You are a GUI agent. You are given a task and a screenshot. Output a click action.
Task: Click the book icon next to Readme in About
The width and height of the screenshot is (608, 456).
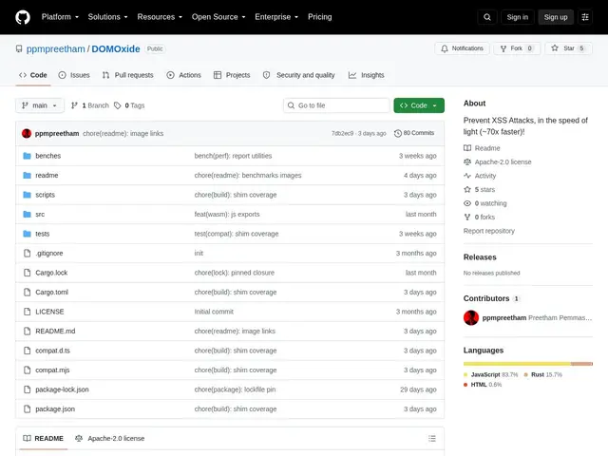pos(467,148)
